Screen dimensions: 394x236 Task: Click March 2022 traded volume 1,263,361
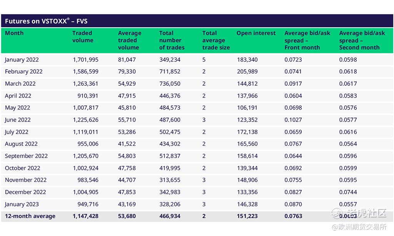point(85,84)
